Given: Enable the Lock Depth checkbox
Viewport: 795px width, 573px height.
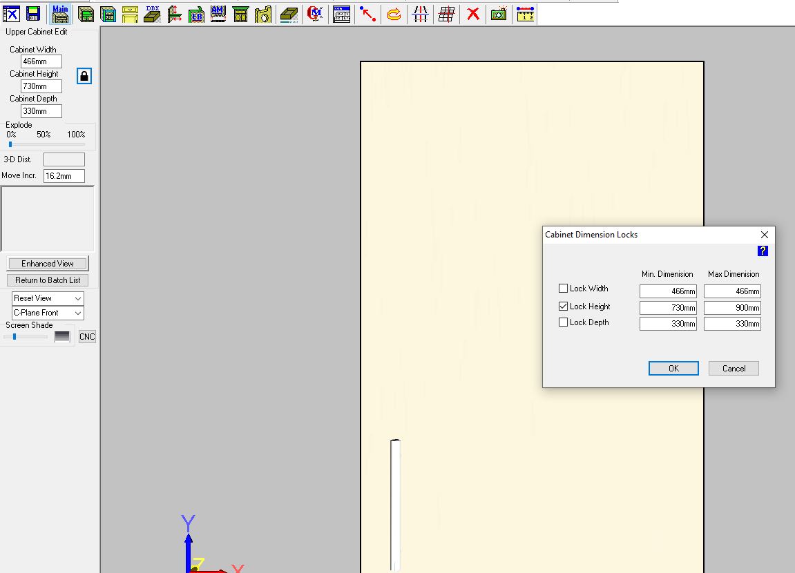Looking at the screenshot, I should coord(564,322).
